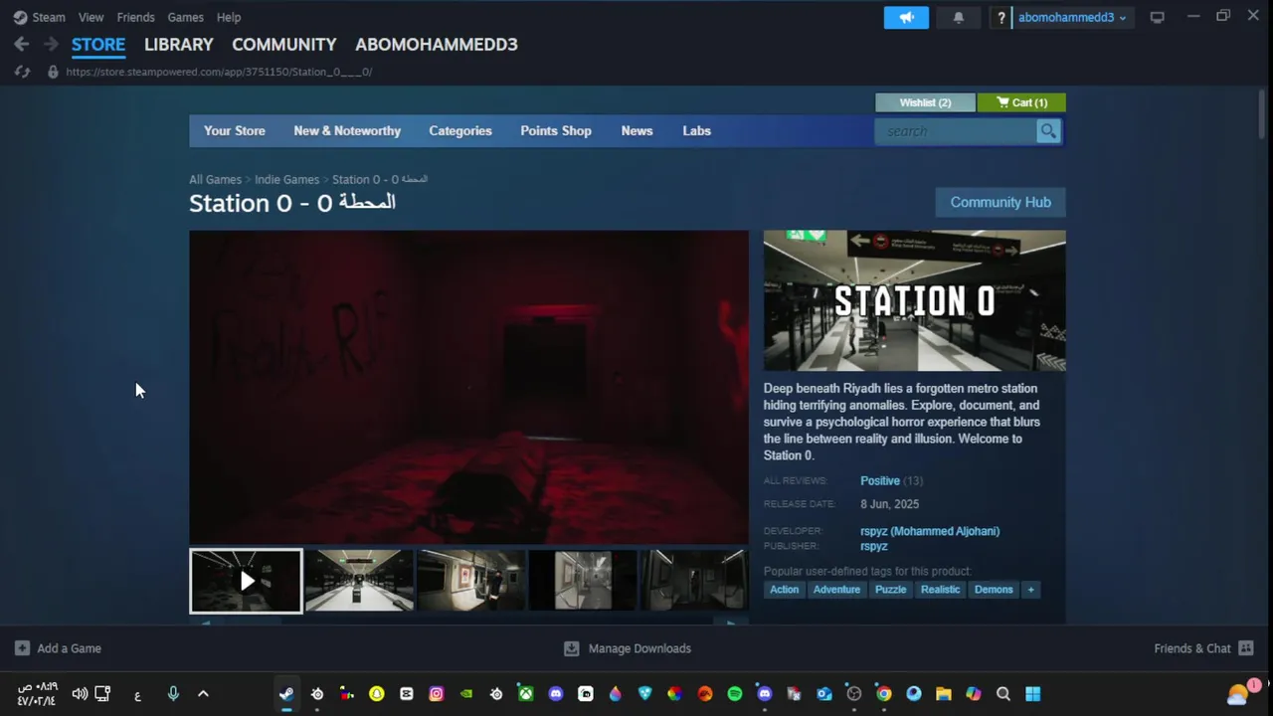Open the Xbox app in taskbar
The height and width of the screenshot is (716, 1273).
526,694
